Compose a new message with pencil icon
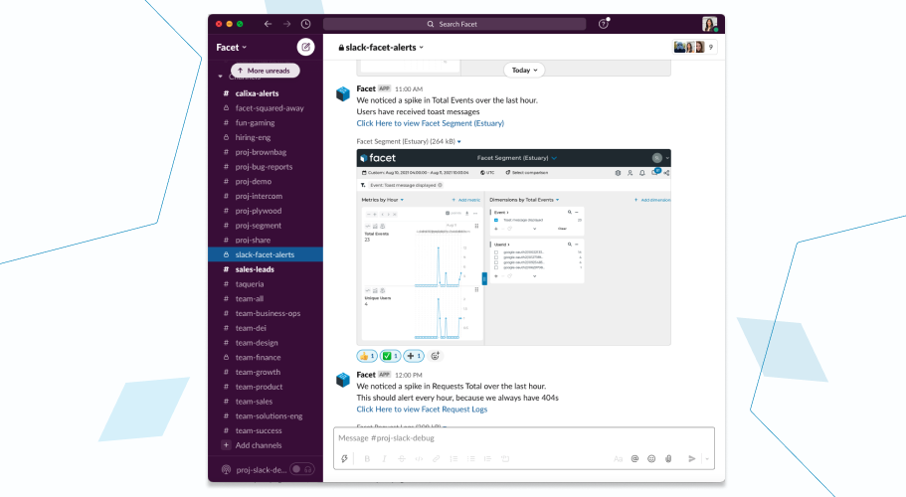This screenshot has height=497, width=906. tap(305, 47)
